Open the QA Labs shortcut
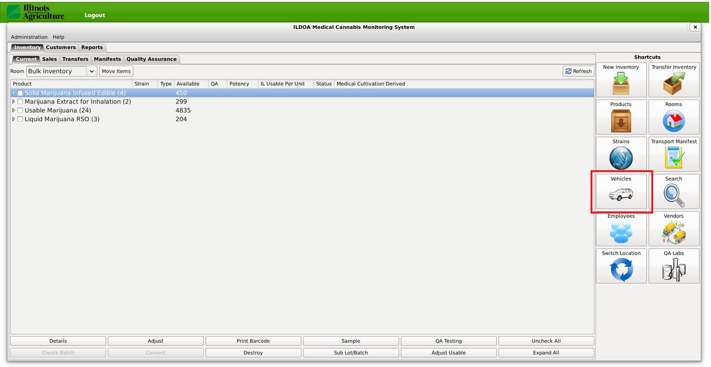Screen dimensions: 711x367 tap(674, 266)
